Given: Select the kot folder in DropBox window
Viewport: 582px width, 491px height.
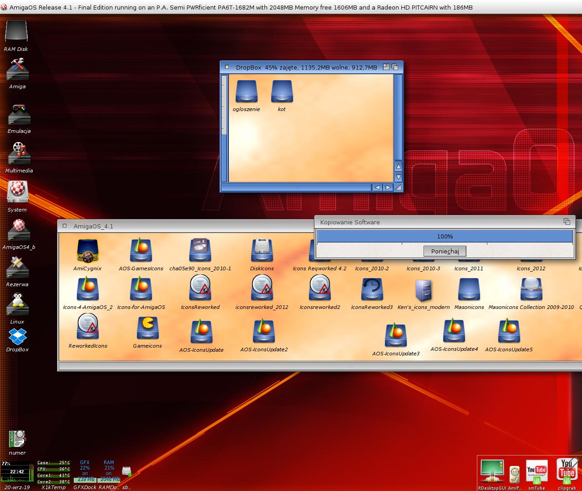Looking at the screenshot, I should [x=282, y=92].
